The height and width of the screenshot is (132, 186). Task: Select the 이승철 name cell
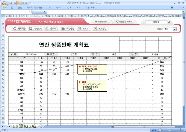click(x=155, y=54)
